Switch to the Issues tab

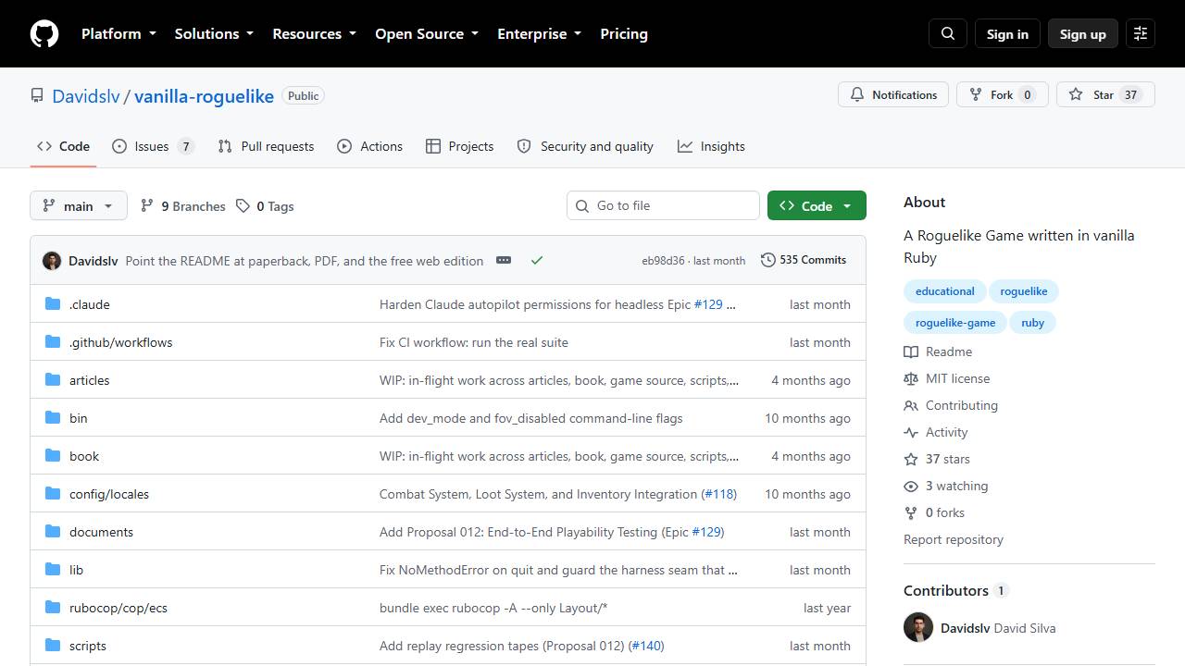[x=153, y=146]
